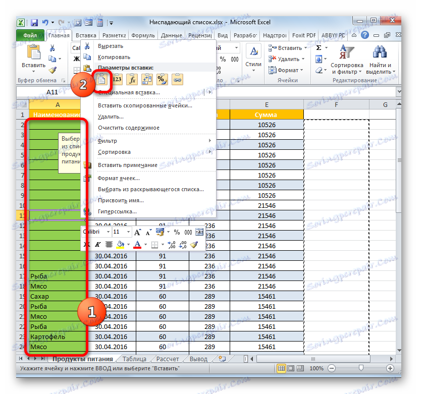Click the ribbon Format Painter brush
Image resolution: width=425 pixels, height=394 pixels.
tap(52, 70)
